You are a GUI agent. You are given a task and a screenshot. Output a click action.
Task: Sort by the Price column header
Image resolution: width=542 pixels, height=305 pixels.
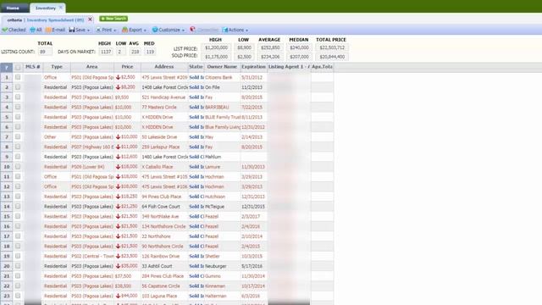127,67
